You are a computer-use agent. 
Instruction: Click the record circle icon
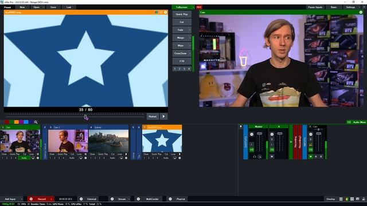[x=31, y=199]
